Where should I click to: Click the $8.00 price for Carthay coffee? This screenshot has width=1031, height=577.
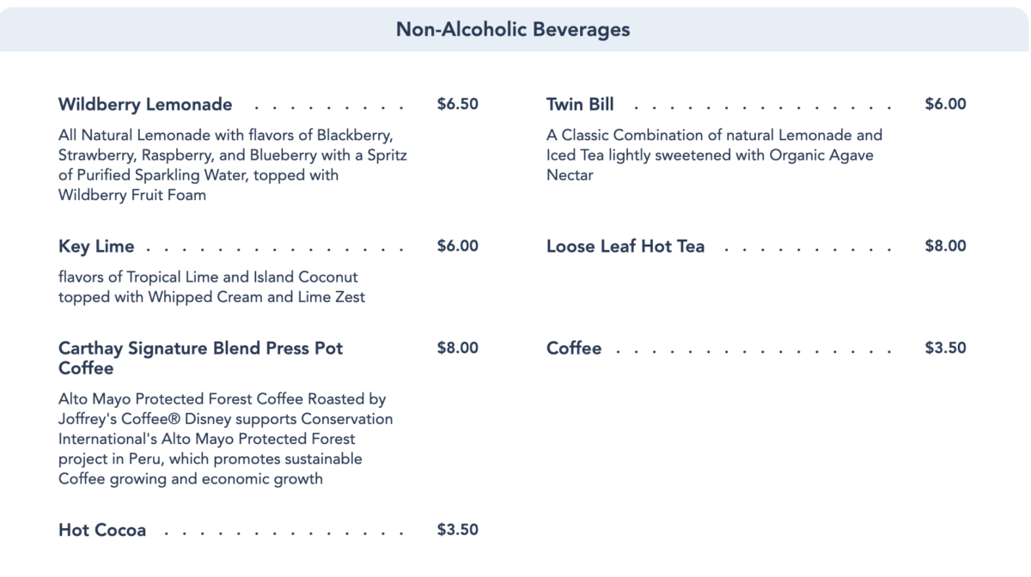[x=457, y=349]
